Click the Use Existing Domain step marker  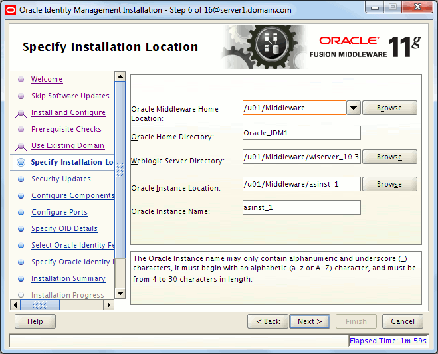pyautogui.click(x=21, y=146)
